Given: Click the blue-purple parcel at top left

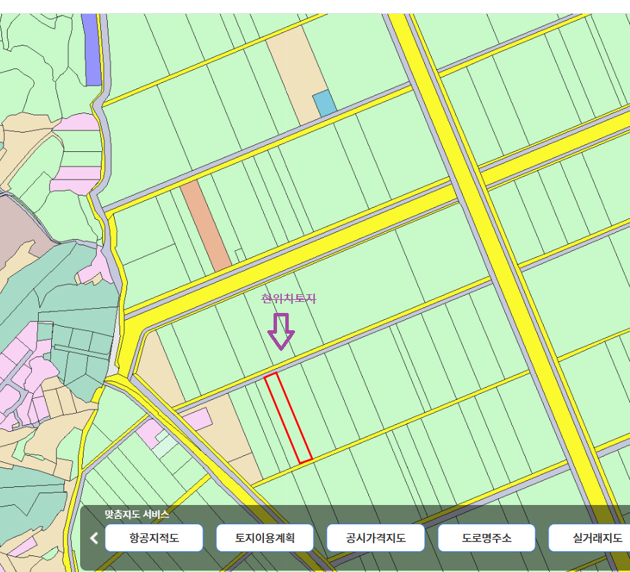Looking at the screenshot, I should tap(92, 50).
